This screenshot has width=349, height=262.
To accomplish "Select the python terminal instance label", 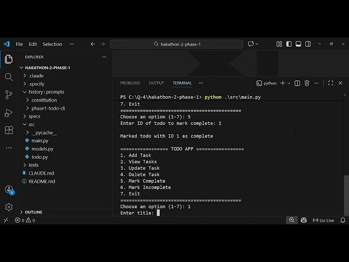I will pos(267,83).
